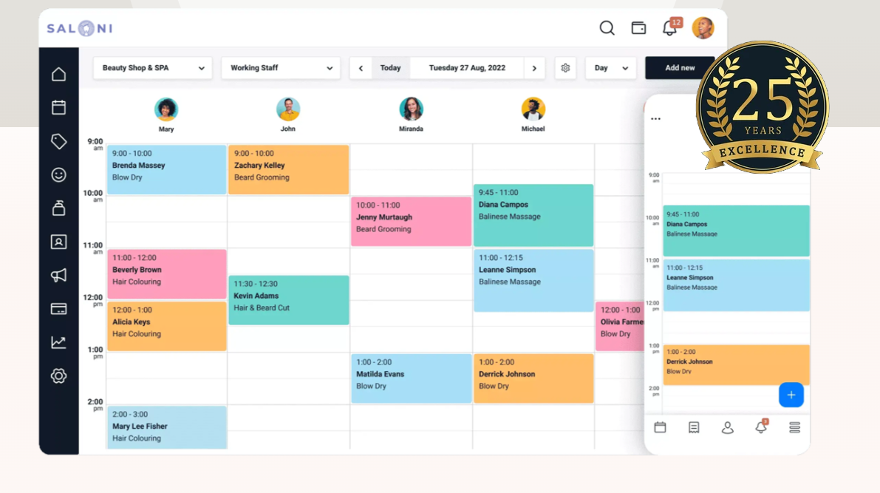Open the analytics chart sidebar icon
The image size is (880, 493).
click(58, 342)
